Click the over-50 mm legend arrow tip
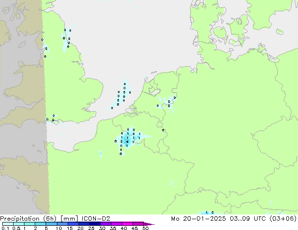The image size is (298, 230). click(149, 224)
